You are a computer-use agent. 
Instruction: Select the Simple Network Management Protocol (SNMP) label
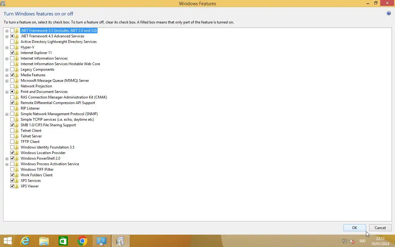coord(59,114)
